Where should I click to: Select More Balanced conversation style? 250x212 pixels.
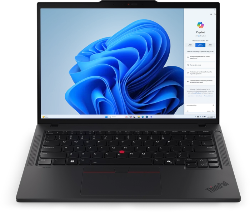[x=200, y=45]
